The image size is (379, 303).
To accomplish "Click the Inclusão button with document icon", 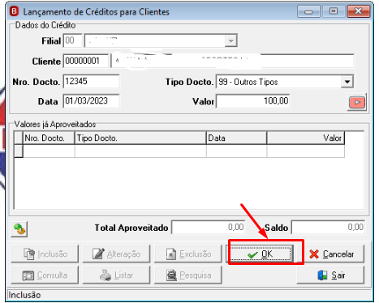I will [45, 254].
